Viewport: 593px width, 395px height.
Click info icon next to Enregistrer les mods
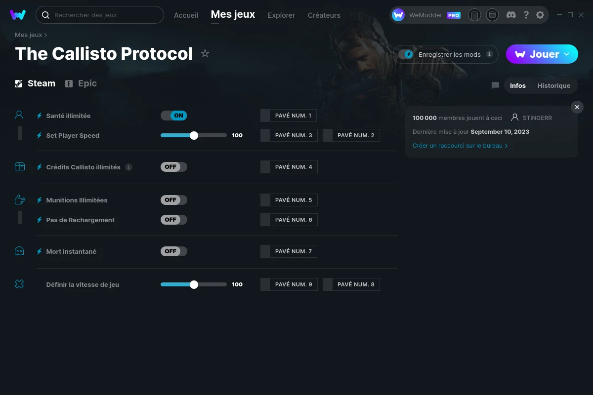489,54
